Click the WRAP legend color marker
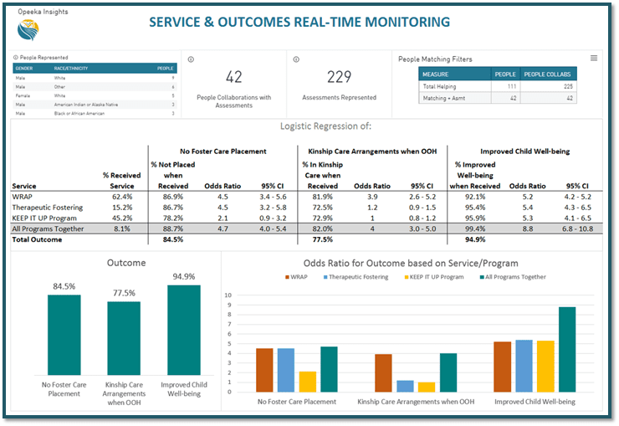Viewport: 619px width, 426px height. pos(288,276)
